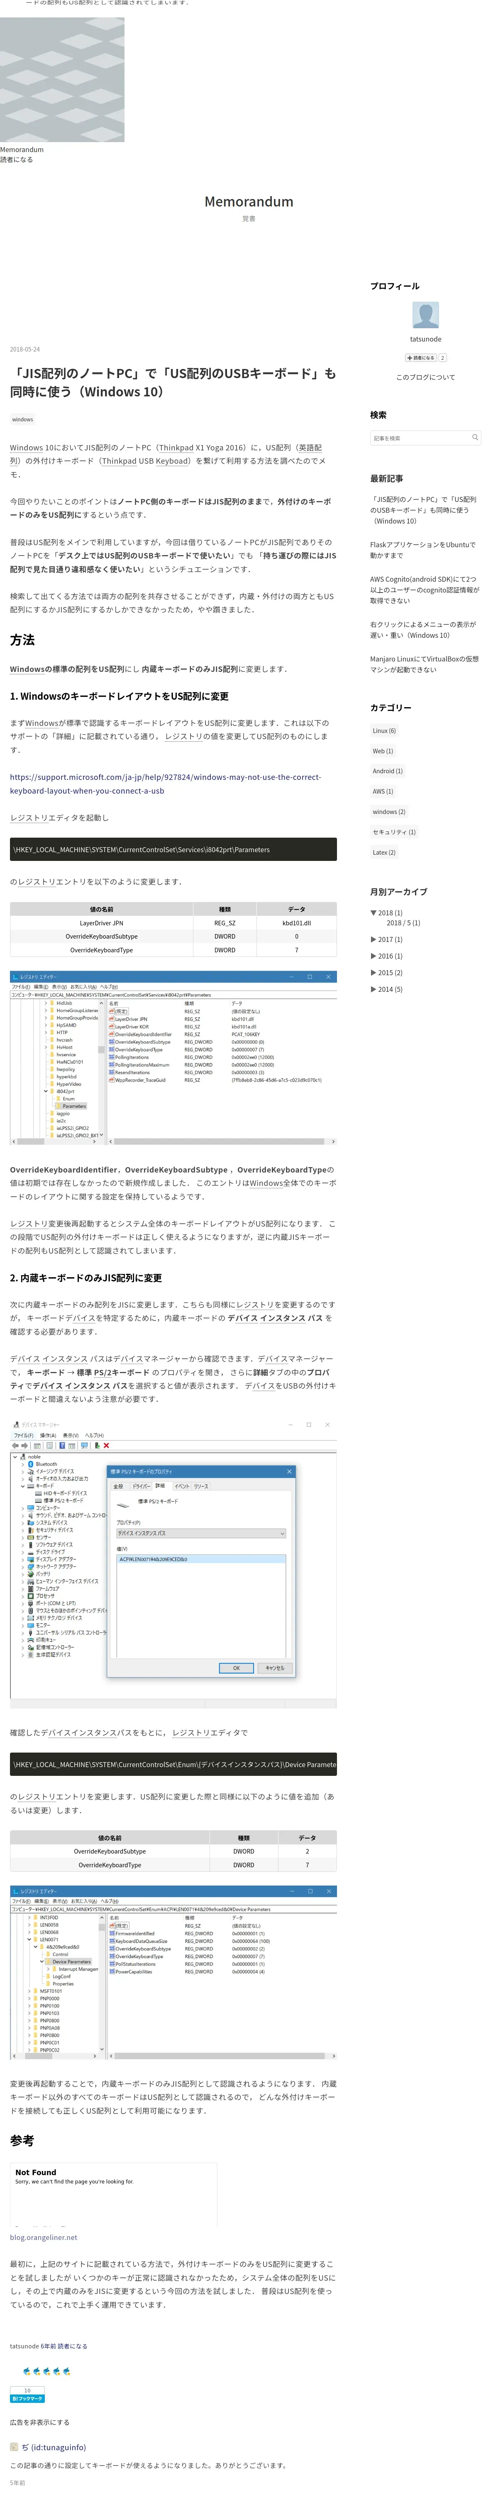Select the セキュリティ (1) category
This screenshot has height=2493, width=498.
(x=395, y=832)
